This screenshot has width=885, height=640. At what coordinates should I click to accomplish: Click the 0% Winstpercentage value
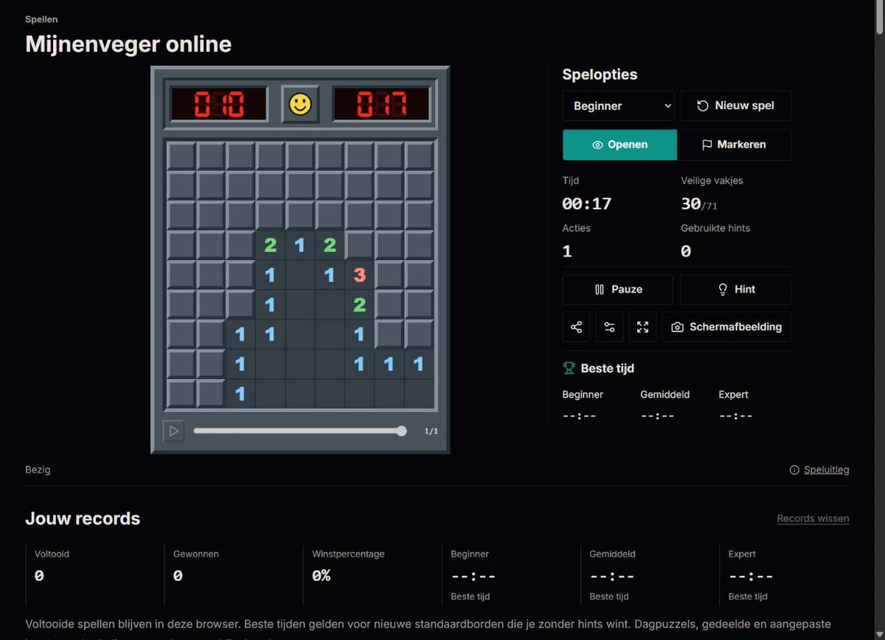click(322, 576)
